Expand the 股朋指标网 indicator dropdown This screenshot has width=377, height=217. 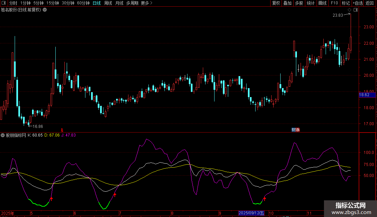click(x=3, y=135)
